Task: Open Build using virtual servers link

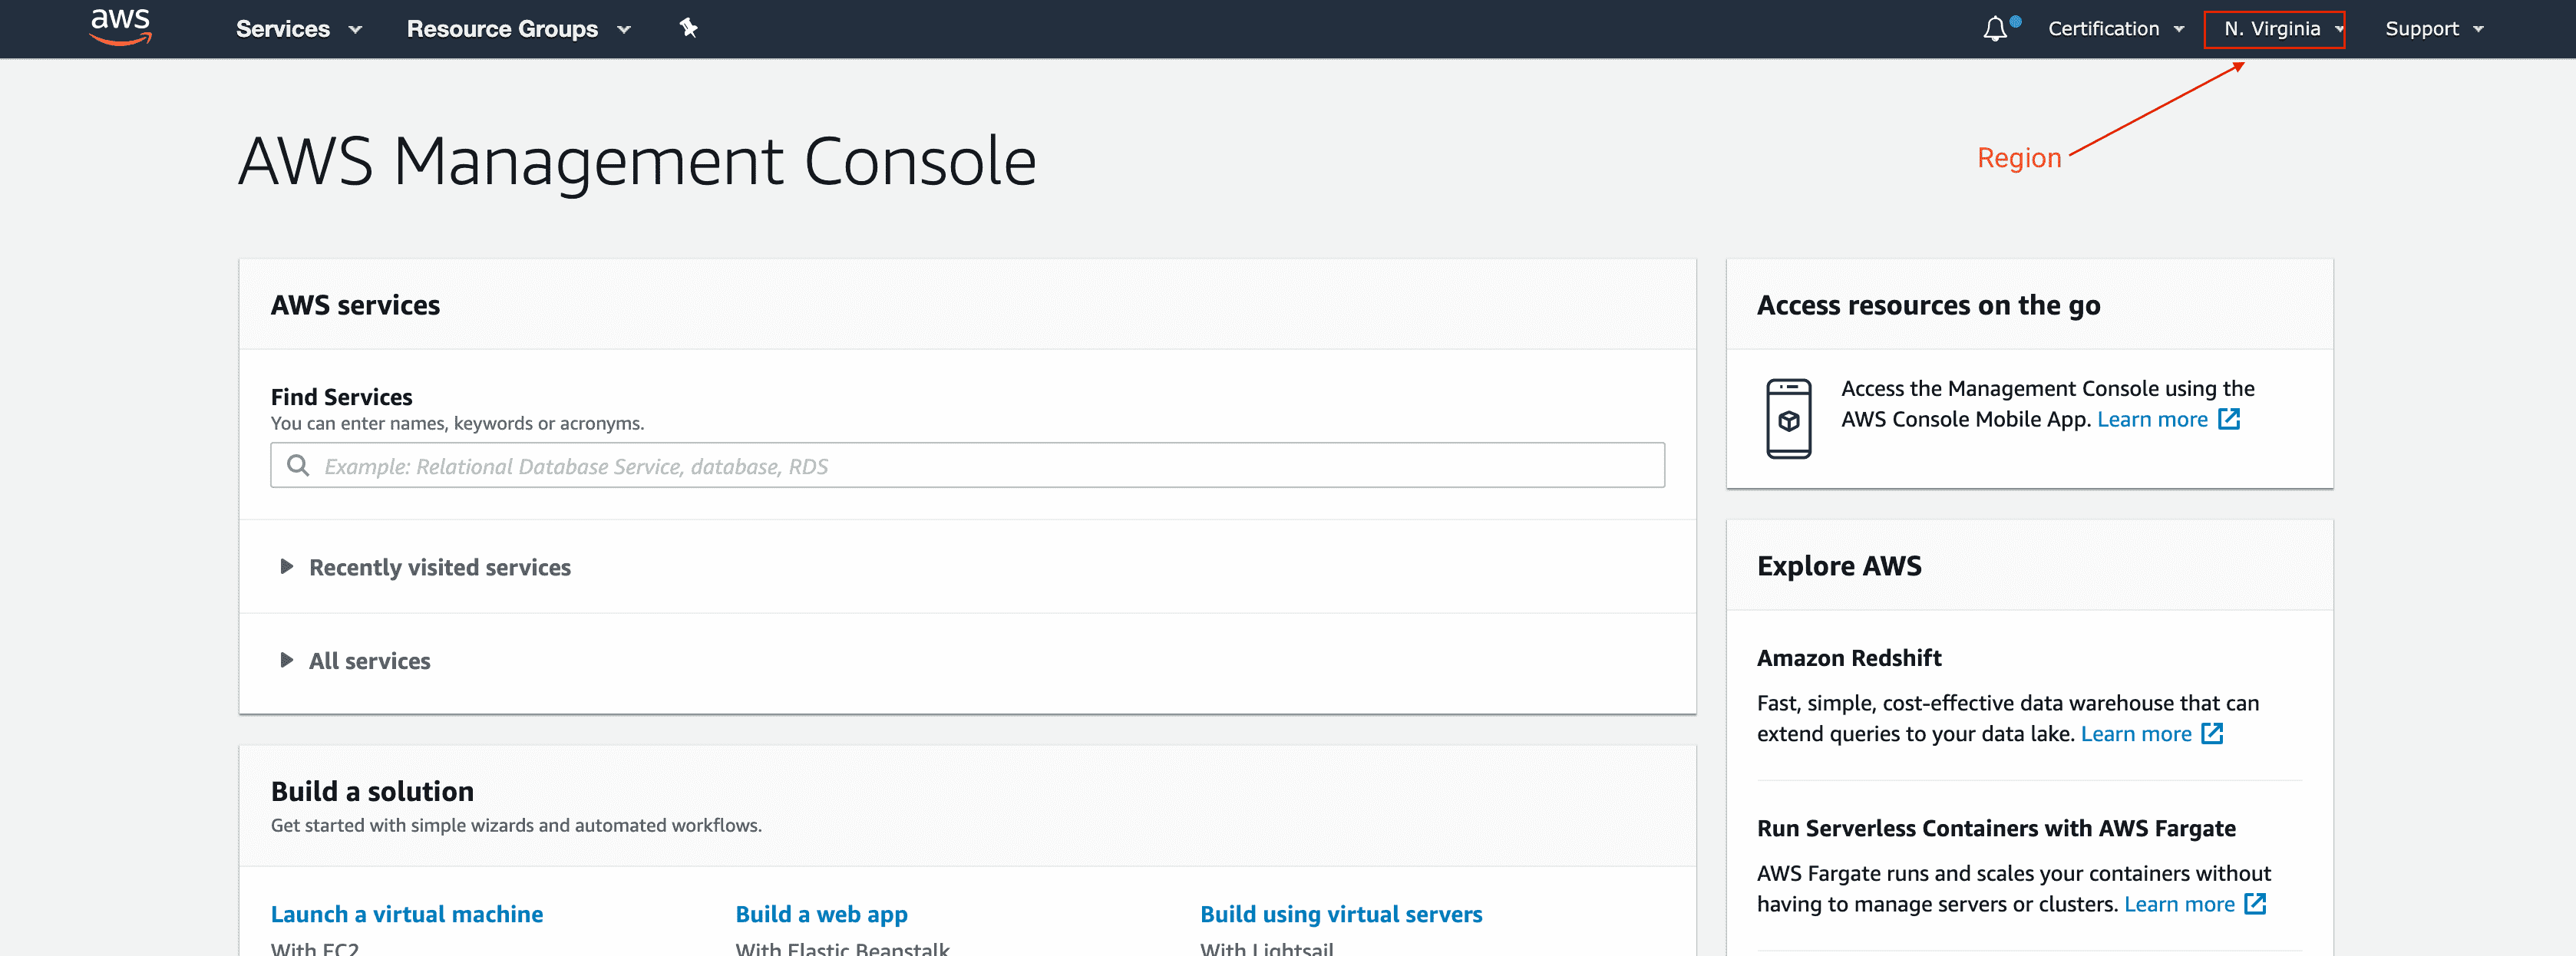Action: [1341, 914]
